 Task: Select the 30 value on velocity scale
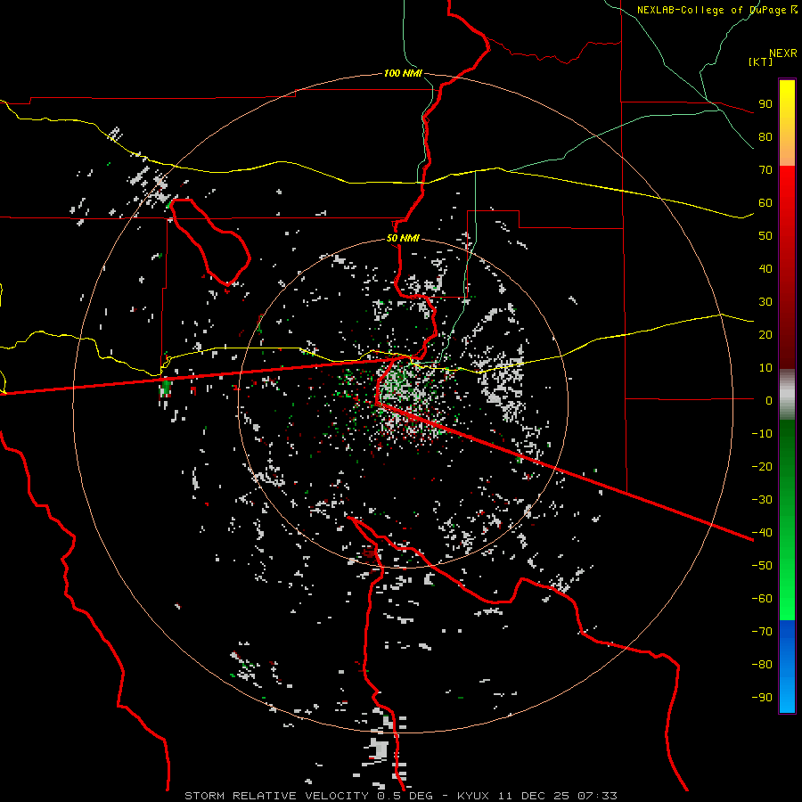pos(765,302)
